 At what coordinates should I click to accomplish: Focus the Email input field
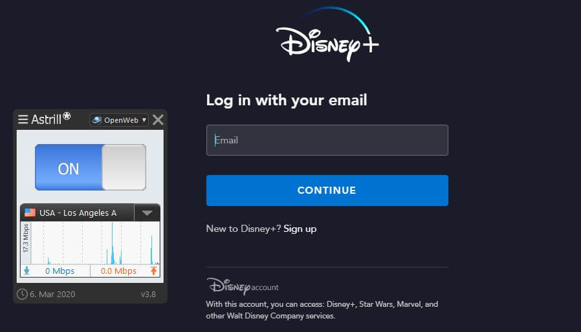tap(327, 140)
